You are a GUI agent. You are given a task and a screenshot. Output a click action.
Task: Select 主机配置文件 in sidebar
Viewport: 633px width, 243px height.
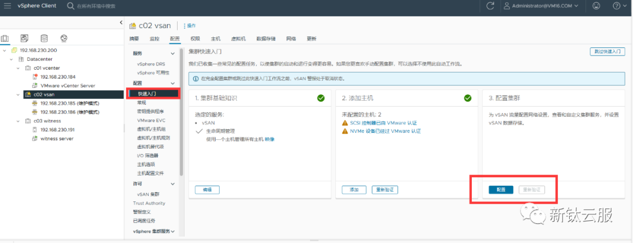coord(151,173)
